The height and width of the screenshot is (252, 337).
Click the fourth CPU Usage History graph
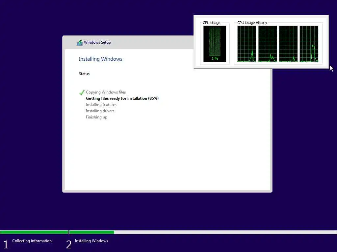click(x=309, y=44)
